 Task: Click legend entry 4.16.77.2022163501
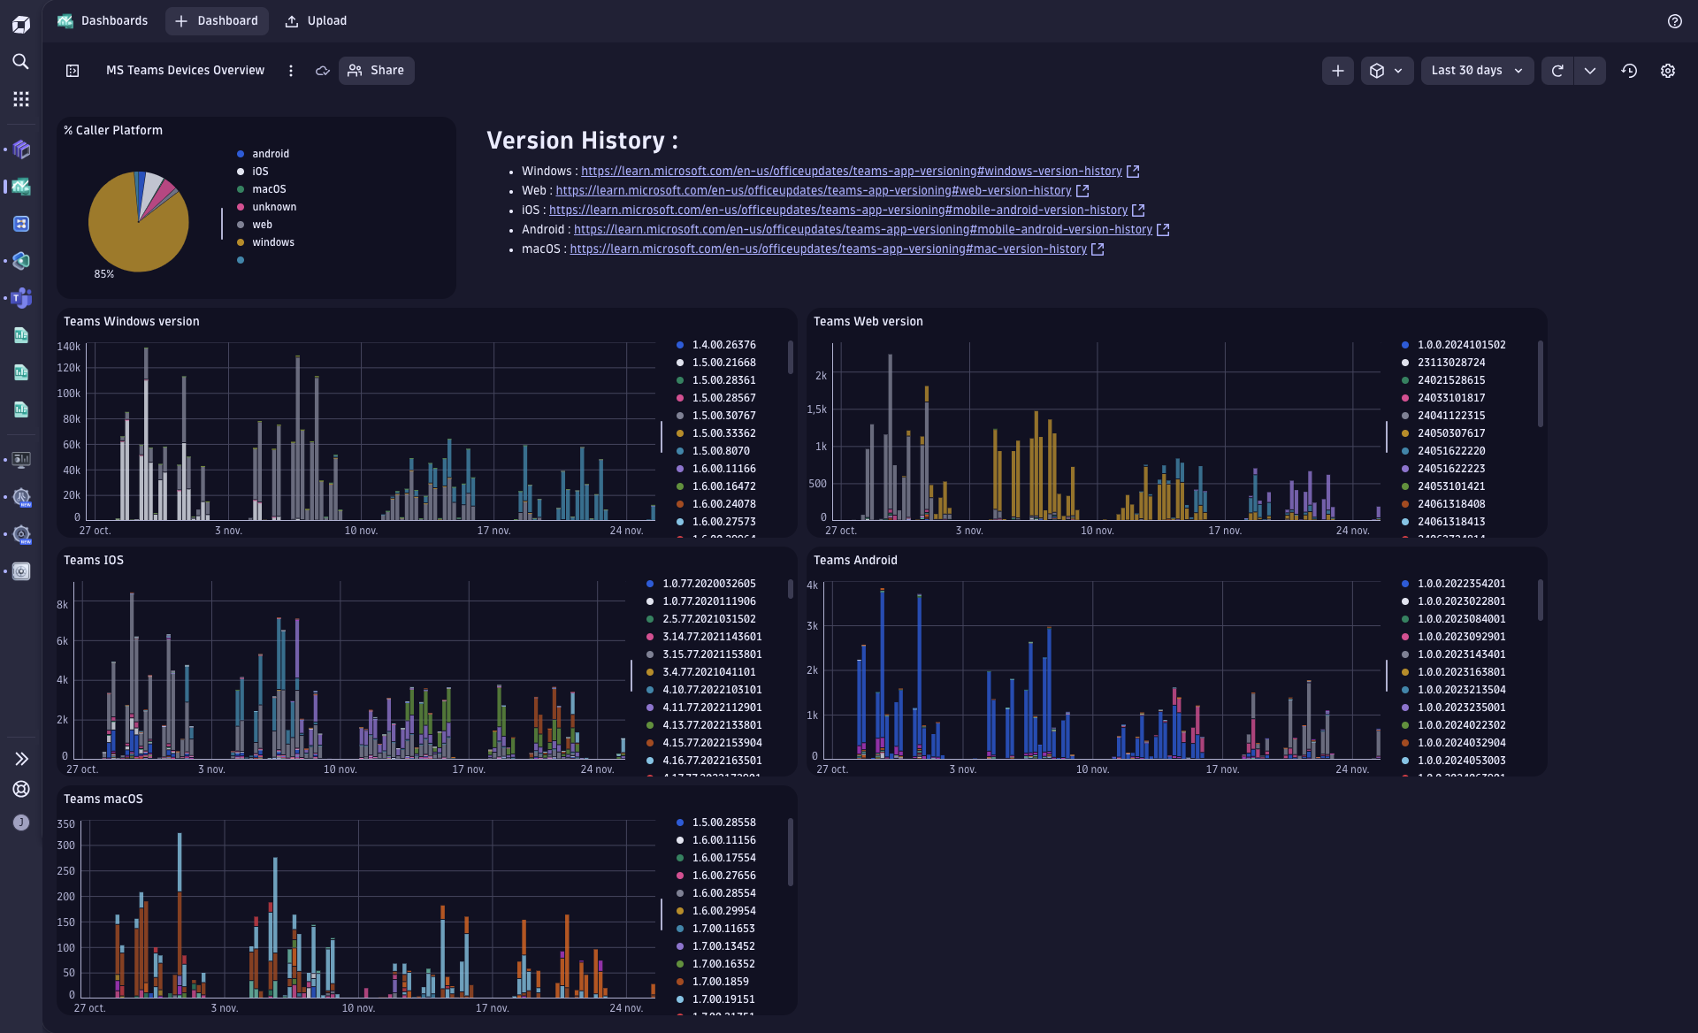(704, 761)
